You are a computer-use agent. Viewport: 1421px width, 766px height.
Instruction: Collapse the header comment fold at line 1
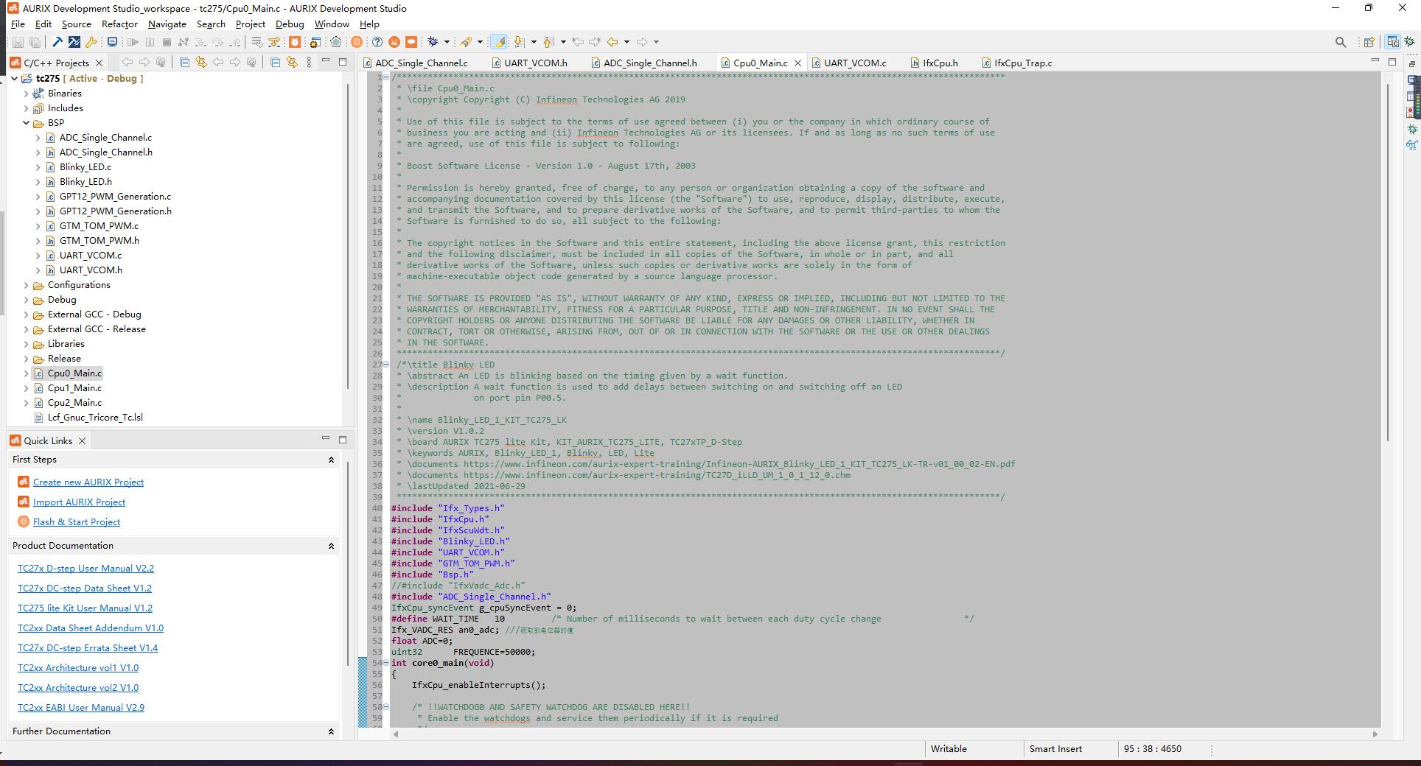(385, 77)
